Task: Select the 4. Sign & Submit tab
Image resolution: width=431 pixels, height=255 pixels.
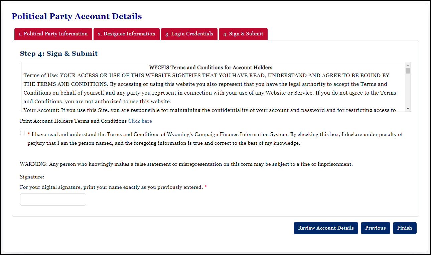Action: click(243, 34)
